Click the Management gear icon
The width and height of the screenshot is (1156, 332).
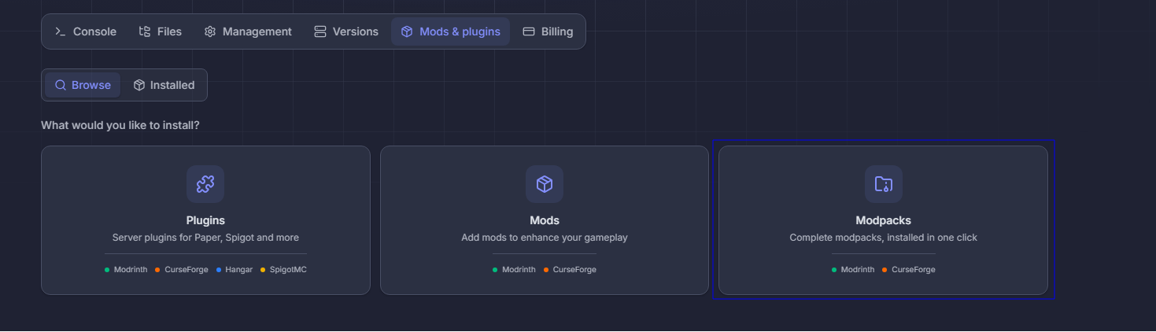point(210,31)
